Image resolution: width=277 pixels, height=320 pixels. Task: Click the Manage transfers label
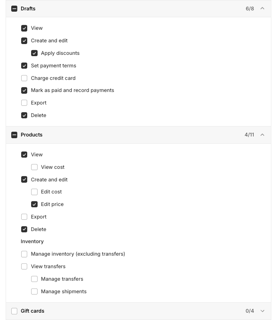62,279
